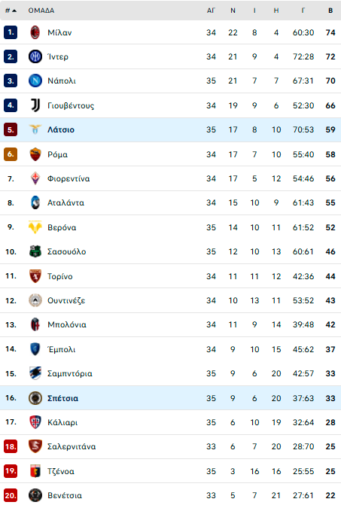The width and height of the screenshot is (341, 505).
Task: Click the Γ goals column header
Action: coord(303,11)
